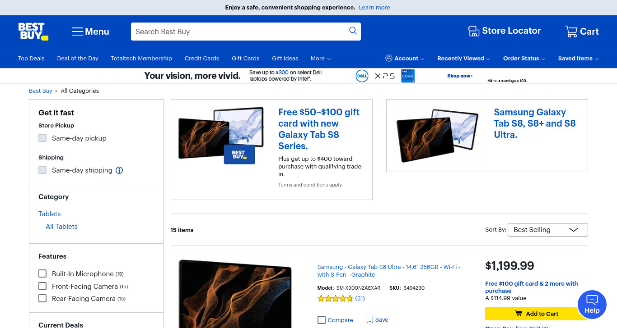Add Galaxy Tab S8 Ultra to cart
617x328 pixels.
tap(537, 314)
